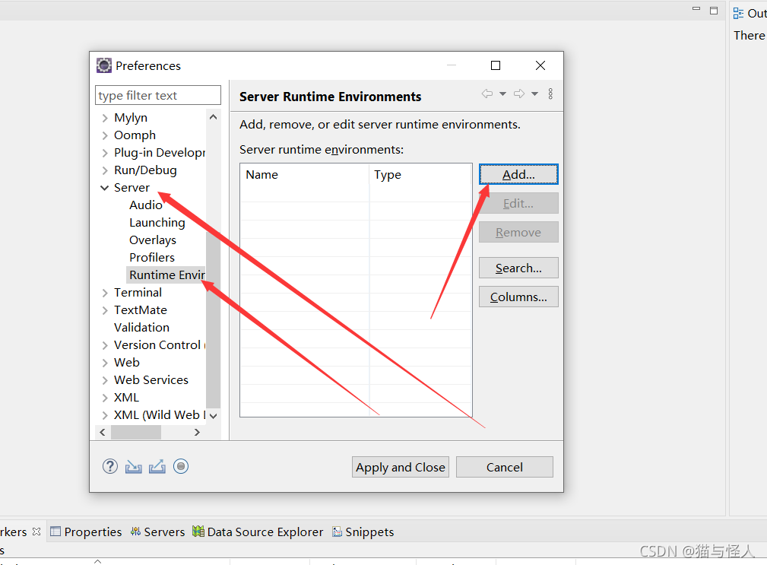
Task: Select the Profilers preference page
Action: (151, 257)
